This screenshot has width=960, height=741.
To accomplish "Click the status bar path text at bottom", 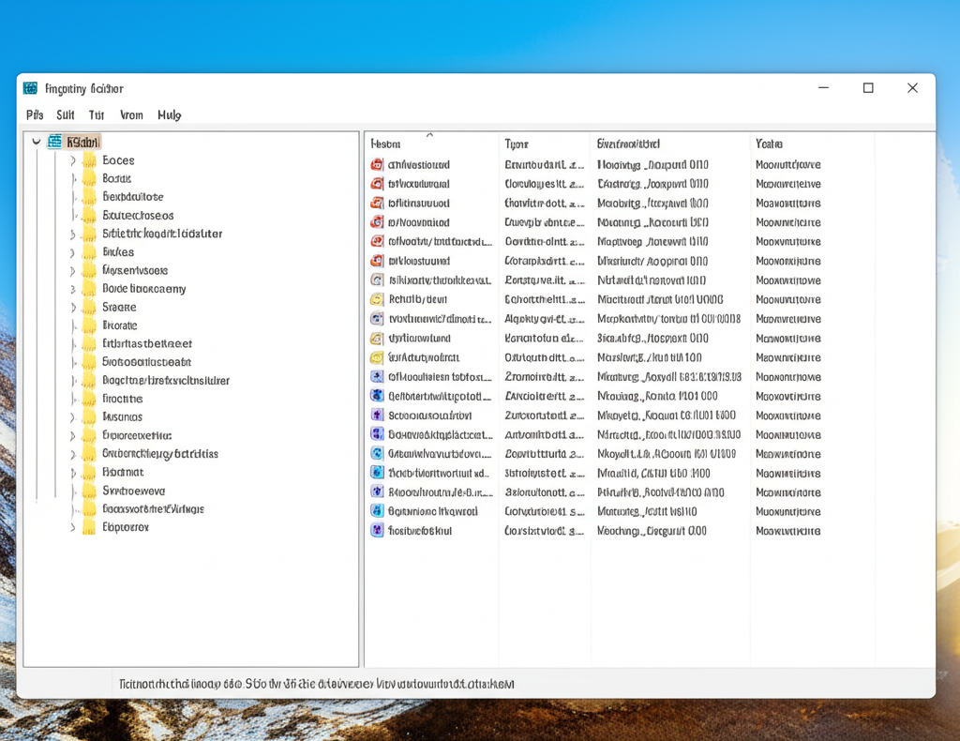I will pos(317,684).
